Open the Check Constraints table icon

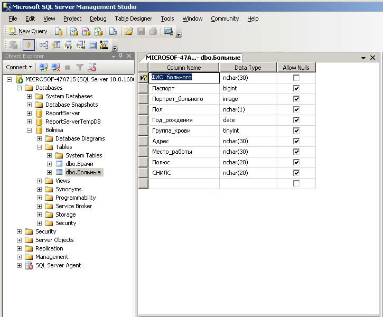(x=92, y=45)
